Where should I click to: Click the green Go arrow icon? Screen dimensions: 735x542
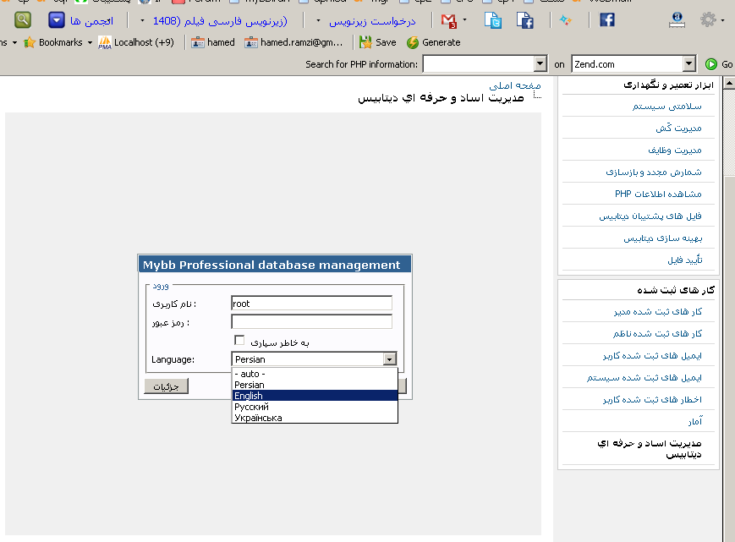pyautogui.click(x=711, y=64)
